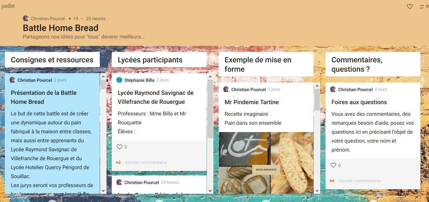The image size is (429, 202).
Task: Open Christian Pourcel's avatar in the header
Action: tap(26, 19)
